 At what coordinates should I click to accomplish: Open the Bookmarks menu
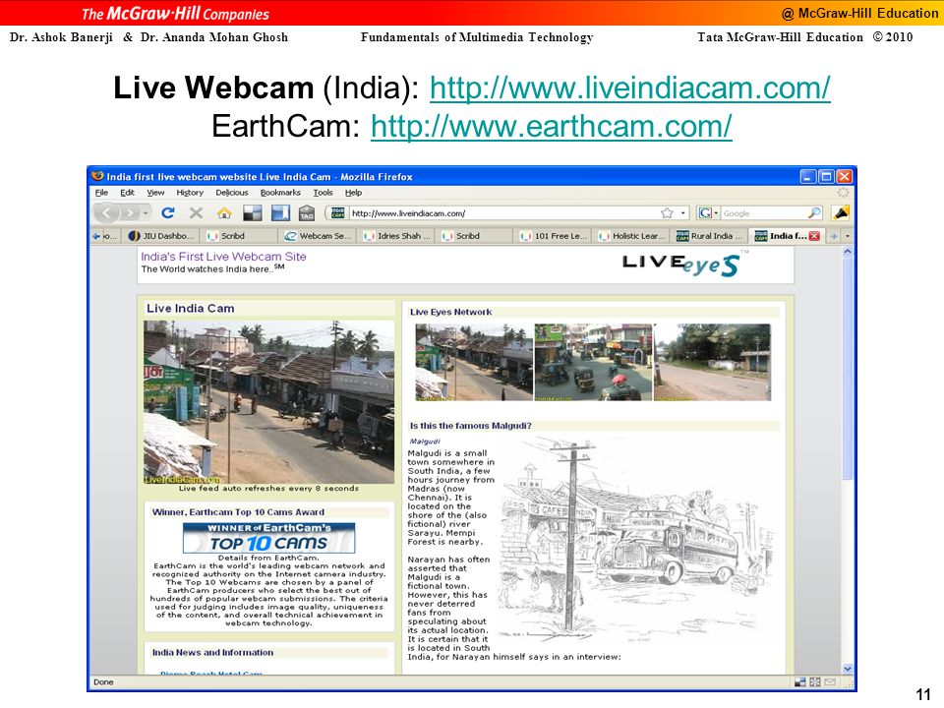point(280,193)
